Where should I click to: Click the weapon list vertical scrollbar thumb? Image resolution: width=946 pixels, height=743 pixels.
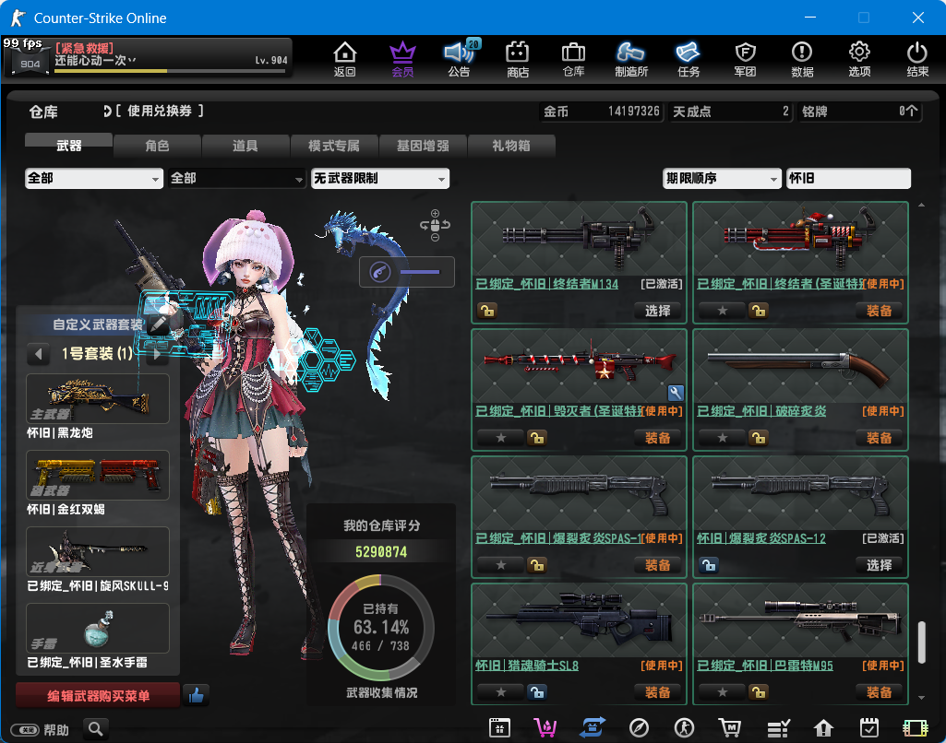tap(921, 643)
